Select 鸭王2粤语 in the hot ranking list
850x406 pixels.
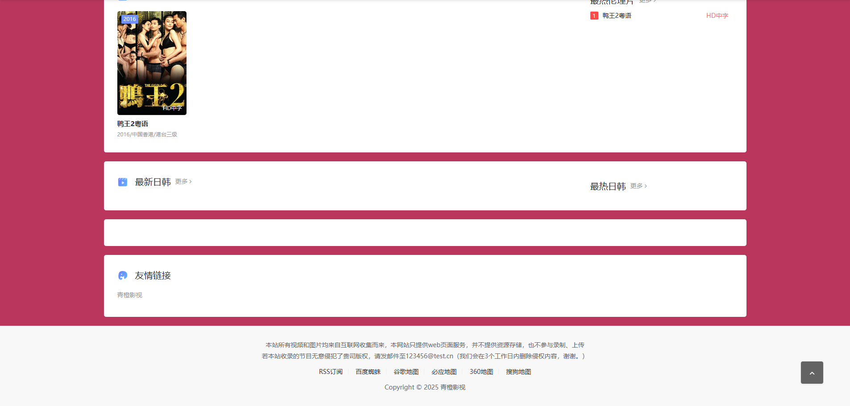coord(617,16)
